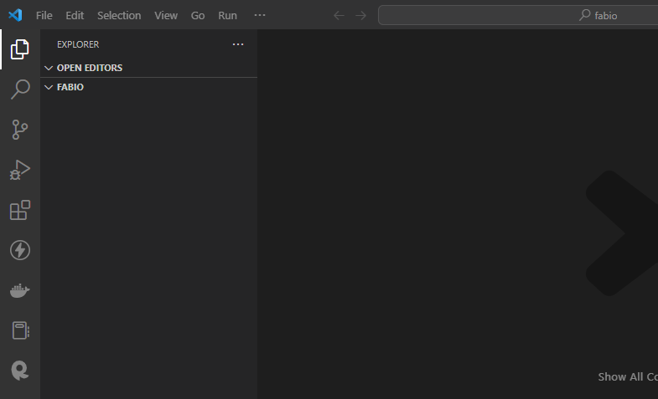658x399 pixels.
Task: Click the EXPLORER panel title
Action: 78,44
